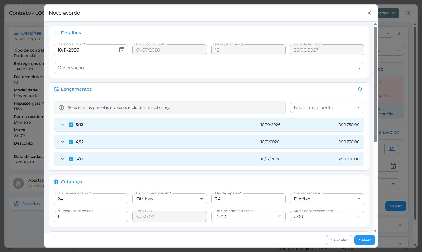The width and height of the screenshot is (422, 252).
Task: Expand the 4/12 installment row
Action: 63,142
